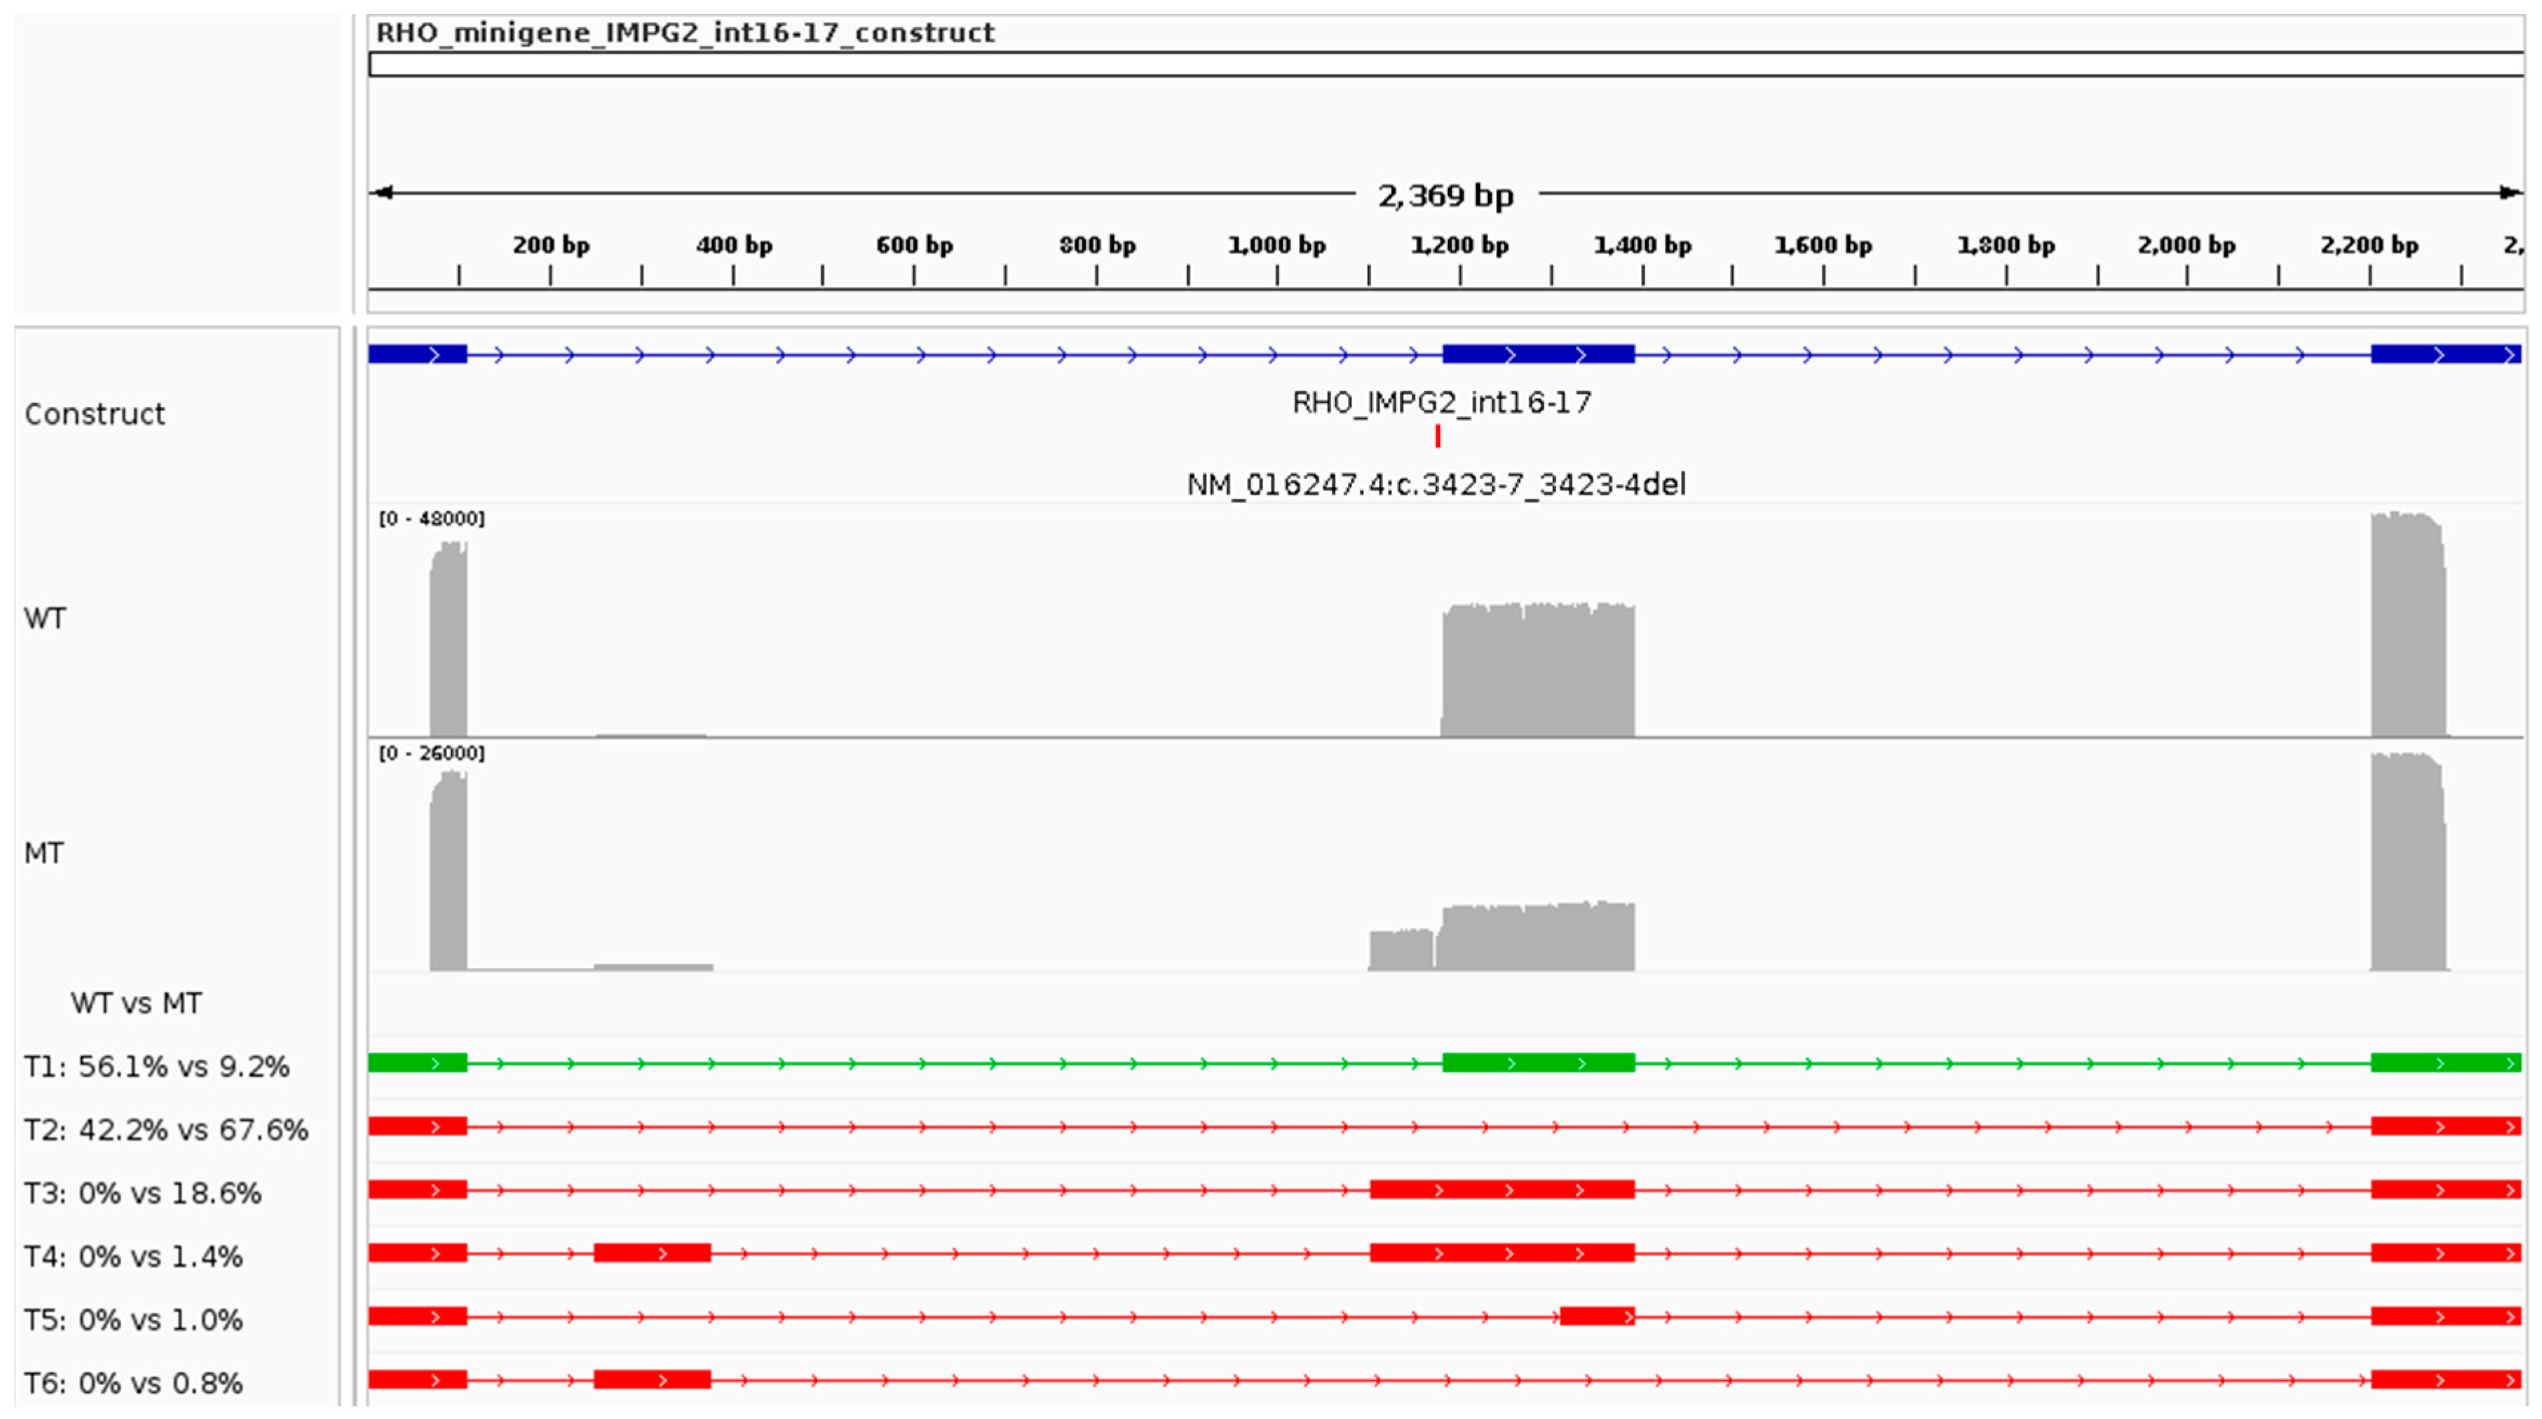Image resolution: width=2542 pixels, height=1419 pixels.
Task: Click the T3: 0% vs 18.6% track name
Action: coord(143,1193)
